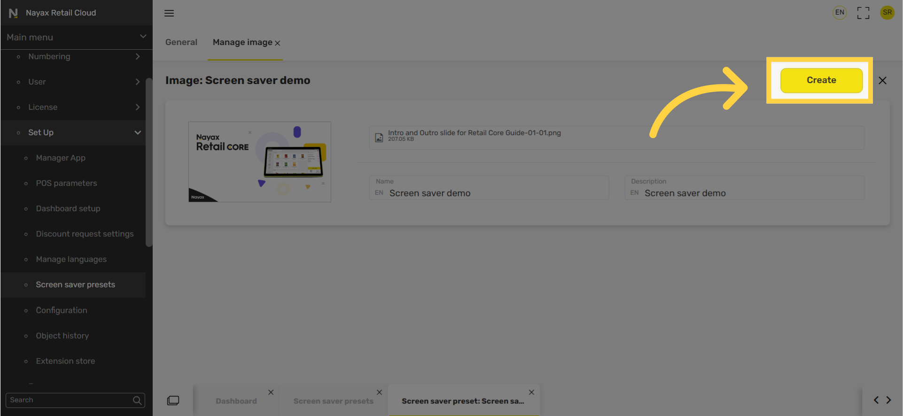903x416 pixels.
Task: Open the window overview icon in the bottom bar
Action: pyautogui.click(x=173, y=401)
